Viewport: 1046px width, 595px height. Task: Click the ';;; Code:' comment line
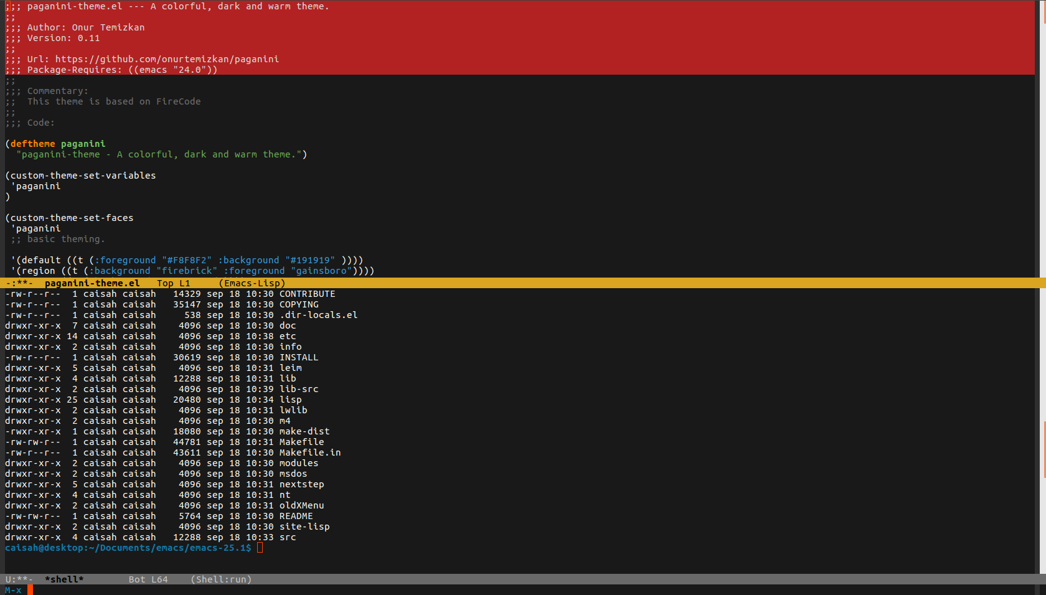pos(30,123)
